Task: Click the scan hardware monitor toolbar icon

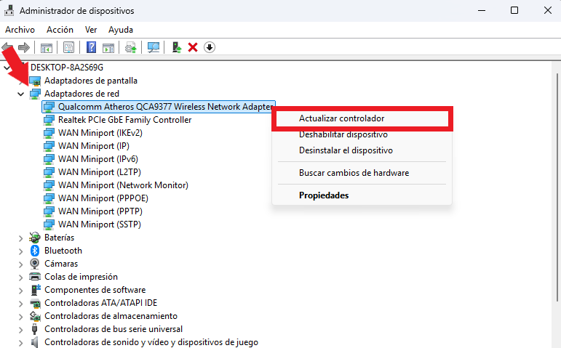Action: 154,47
